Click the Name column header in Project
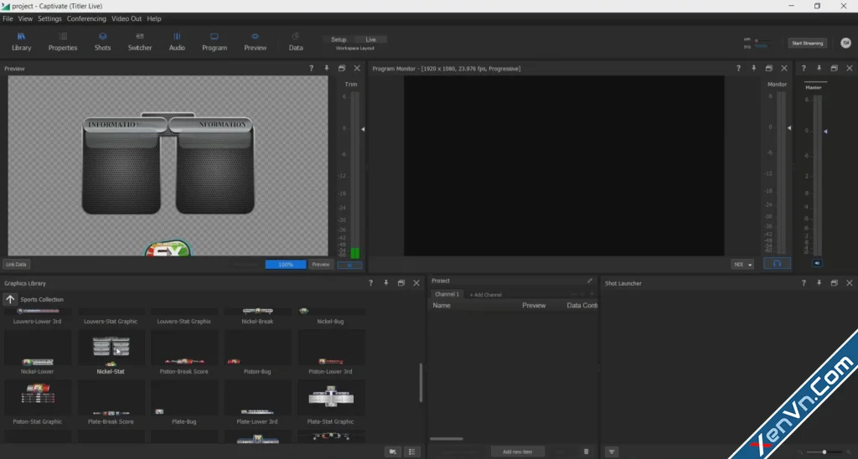 click(x=442, y=305)
